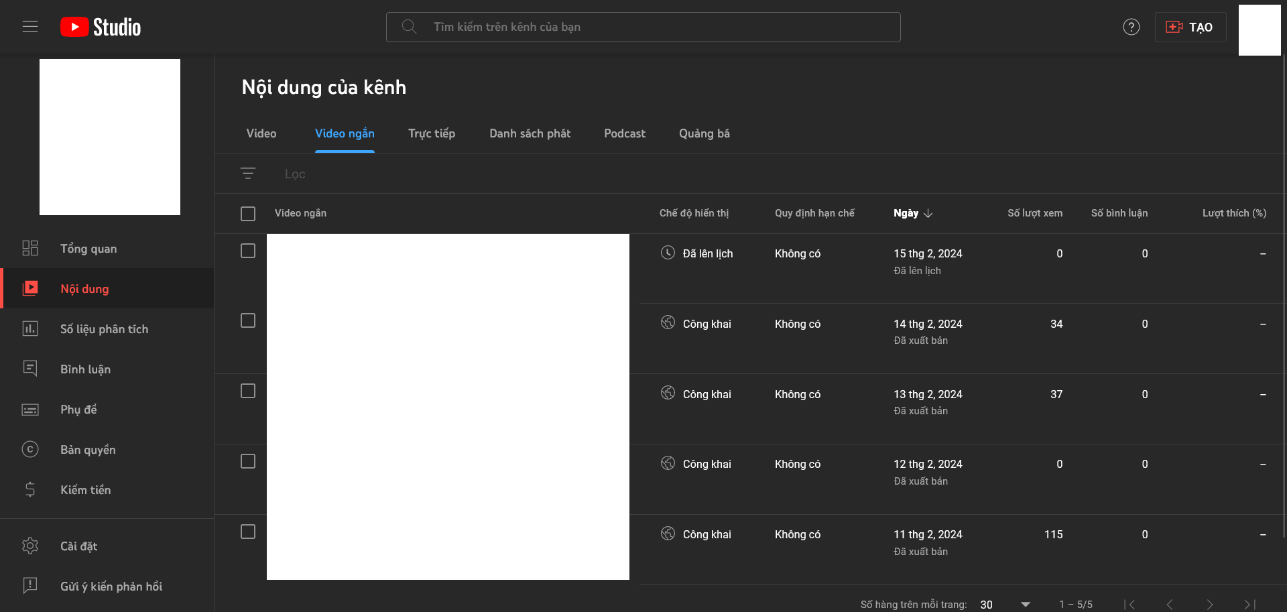Open the Quảng bá tab
The height and width of the screenshot is (612, 1287).
coord(704,133)
